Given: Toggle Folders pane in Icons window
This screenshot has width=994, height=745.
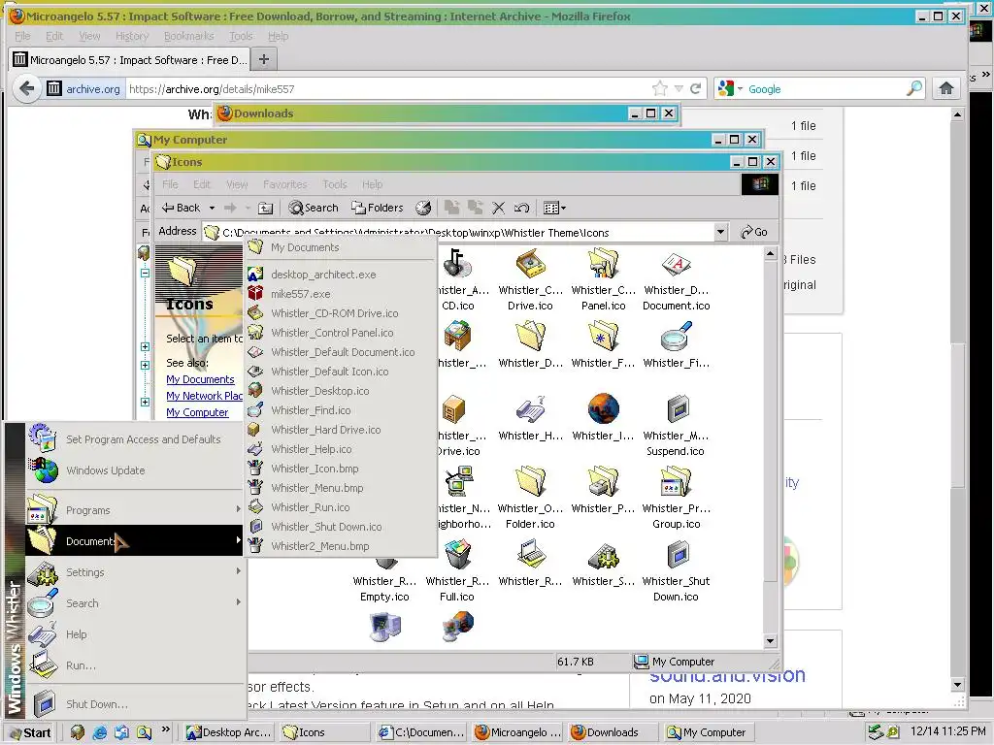Looking at the screenshot, I should [378, 208].
